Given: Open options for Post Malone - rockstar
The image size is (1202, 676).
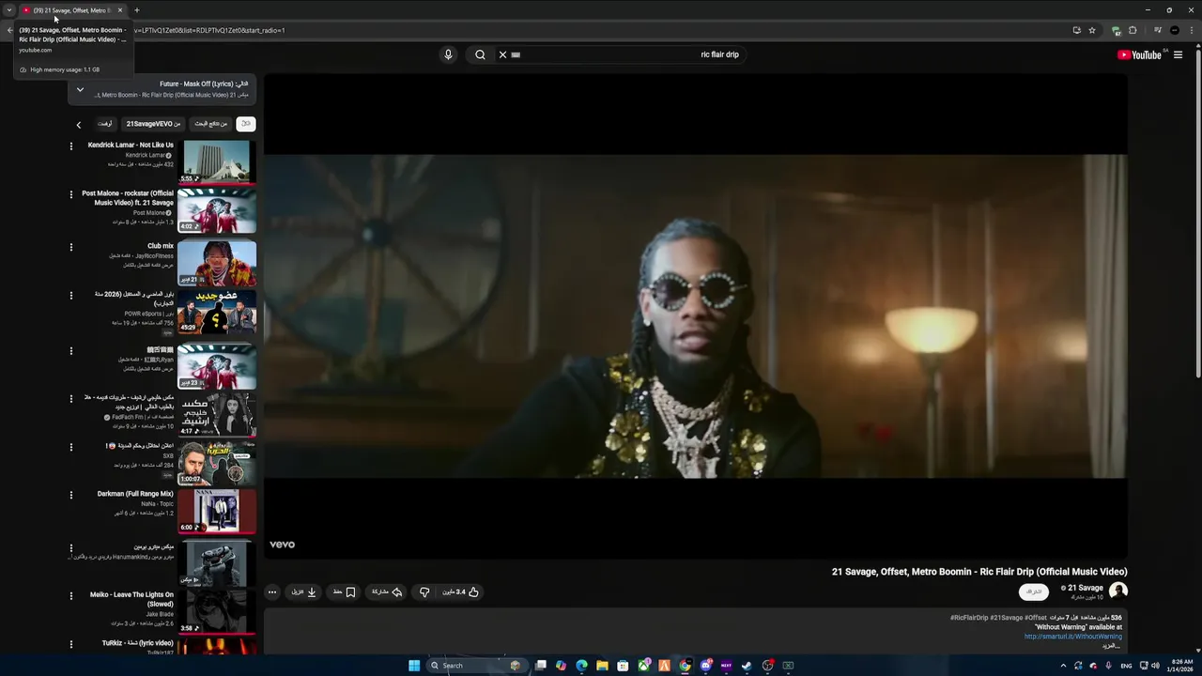Looking at the screenshot, I should point(70,194).
